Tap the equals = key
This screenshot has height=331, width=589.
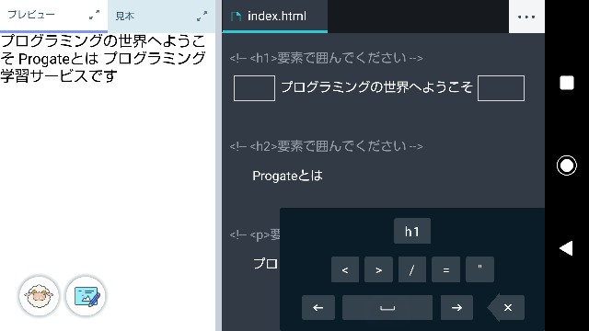click(x=445, y=269)
